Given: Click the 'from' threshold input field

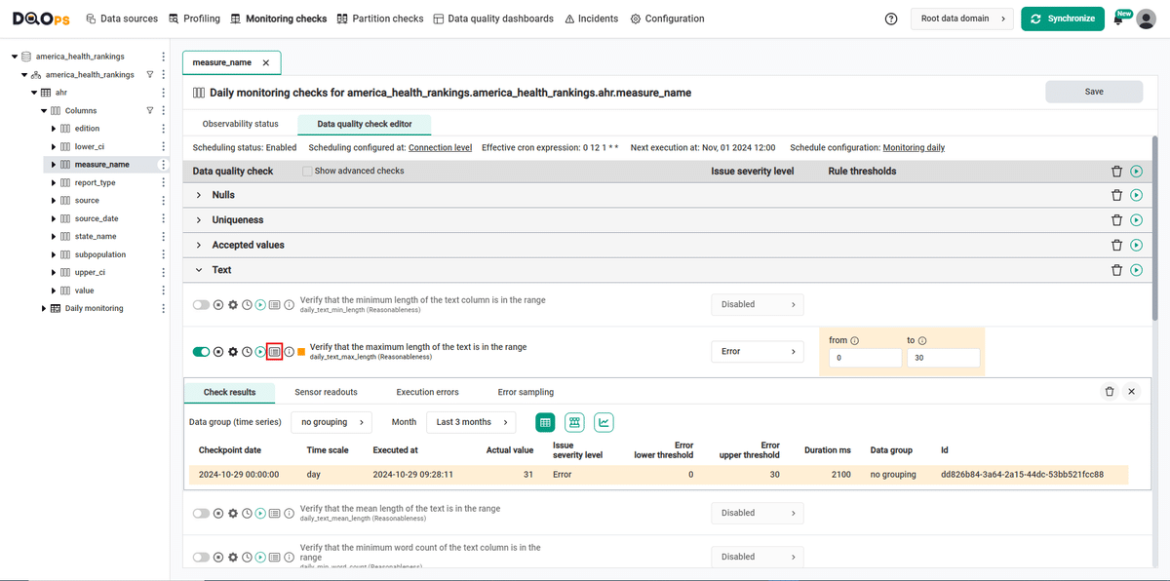Looking at the screenshot, I should [x=866, y=358].
